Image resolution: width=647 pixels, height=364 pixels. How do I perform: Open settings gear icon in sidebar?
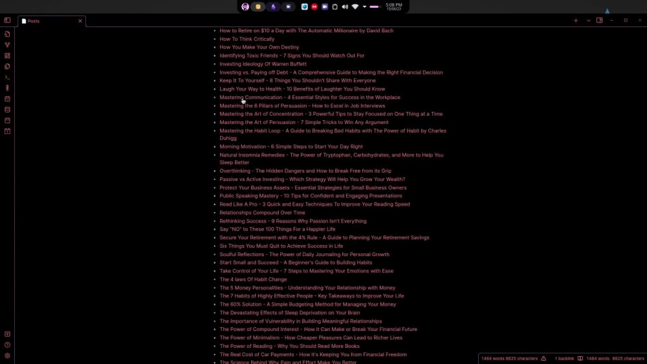(x=7, y=356)
